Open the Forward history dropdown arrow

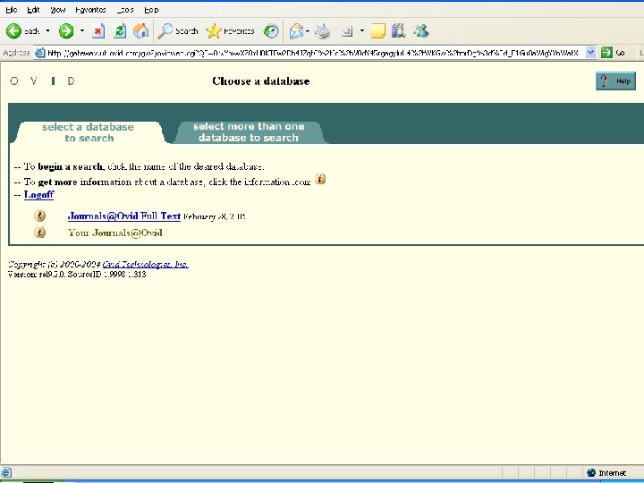pyautogui.click(x=82, y=30)
